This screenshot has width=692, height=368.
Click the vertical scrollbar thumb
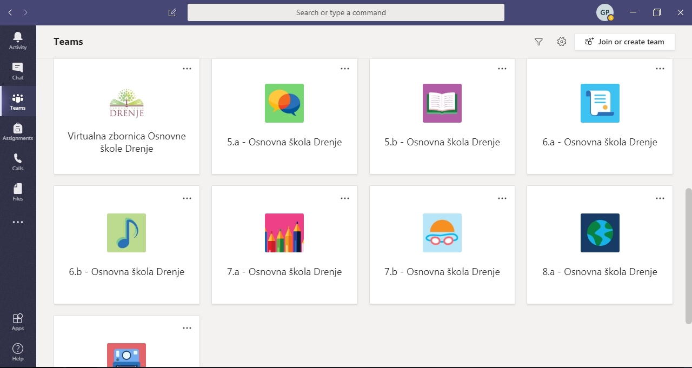pyautogui.click(x=688, y=256)
